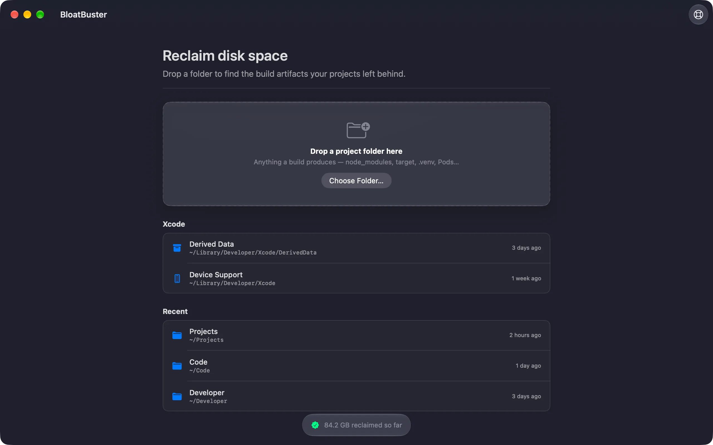713x445 pixels.
Task: Click the 'Drop a folder to find' subtitle
Action: click(284, 74)
